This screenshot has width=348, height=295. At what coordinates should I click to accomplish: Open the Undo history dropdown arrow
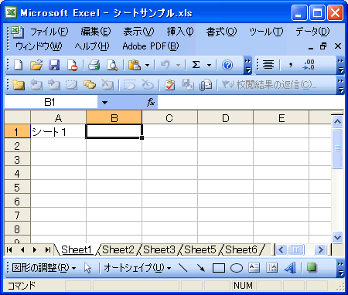coord(178,65)
